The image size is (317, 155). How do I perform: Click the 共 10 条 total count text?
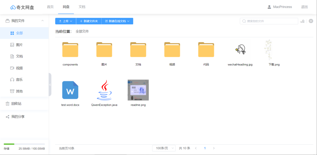(185, 148)
